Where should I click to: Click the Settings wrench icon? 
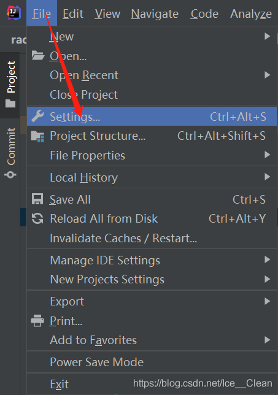click(x=38, y=116)
